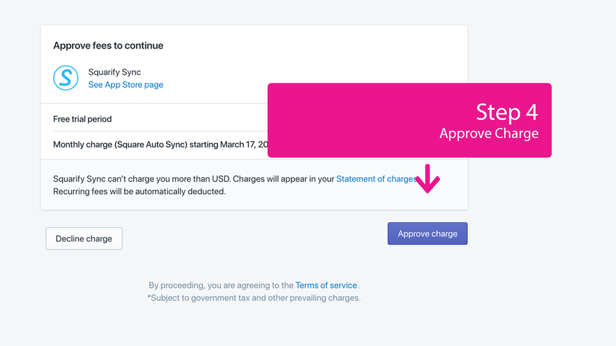Click the Charges will appear in your text
Viewport: 616px width, 346px height.
point(283,179)
